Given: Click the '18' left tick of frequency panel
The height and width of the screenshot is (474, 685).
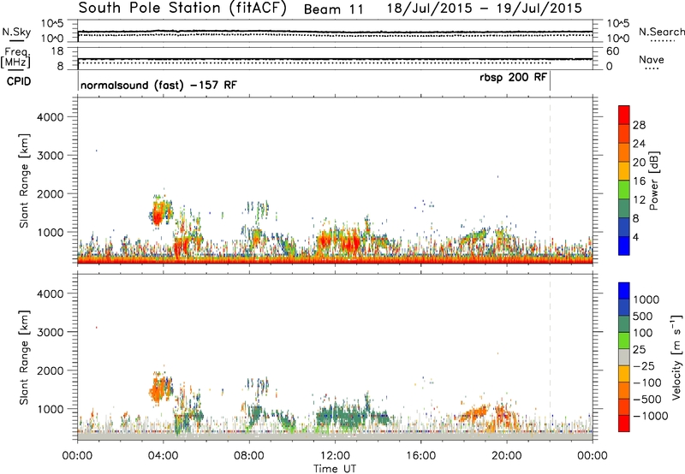Looking at the screenshot, I should [57, 51].
